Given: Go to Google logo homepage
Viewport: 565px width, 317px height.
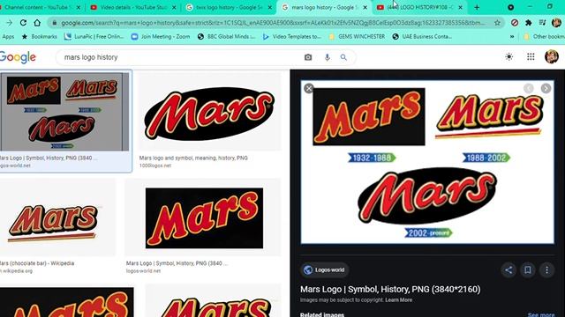Looking at the screenshot, I should click(x=18, y=57).
